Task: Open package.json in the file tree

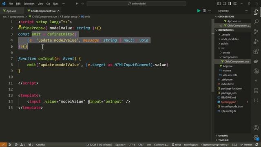Action: (229, 93)
